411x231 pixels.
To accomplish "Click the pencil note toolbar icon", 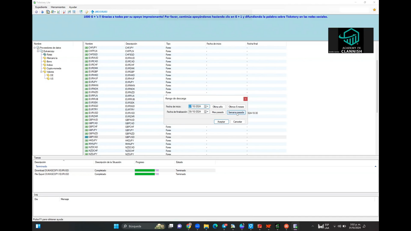I will click(87, 12).
